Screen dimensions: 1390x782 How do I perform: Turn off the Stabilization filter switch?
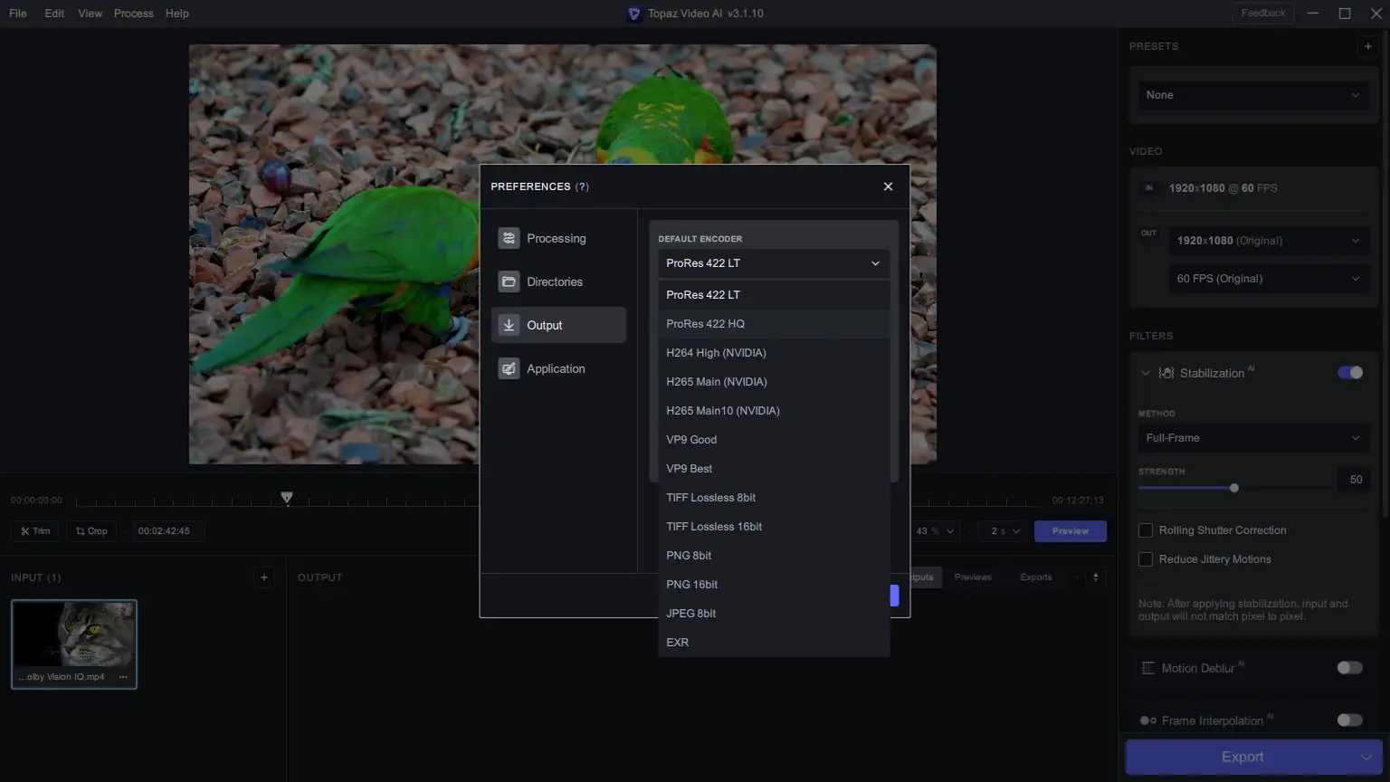pyautogui.click(x=1350, y=373)
